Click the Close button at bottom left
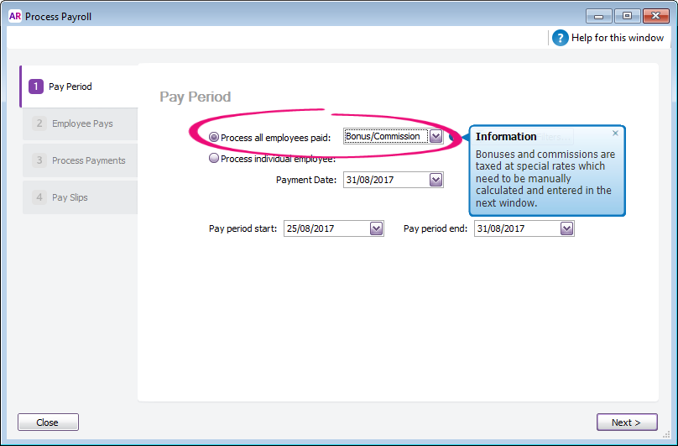678x446 pixels. click(x=48, y=422)
